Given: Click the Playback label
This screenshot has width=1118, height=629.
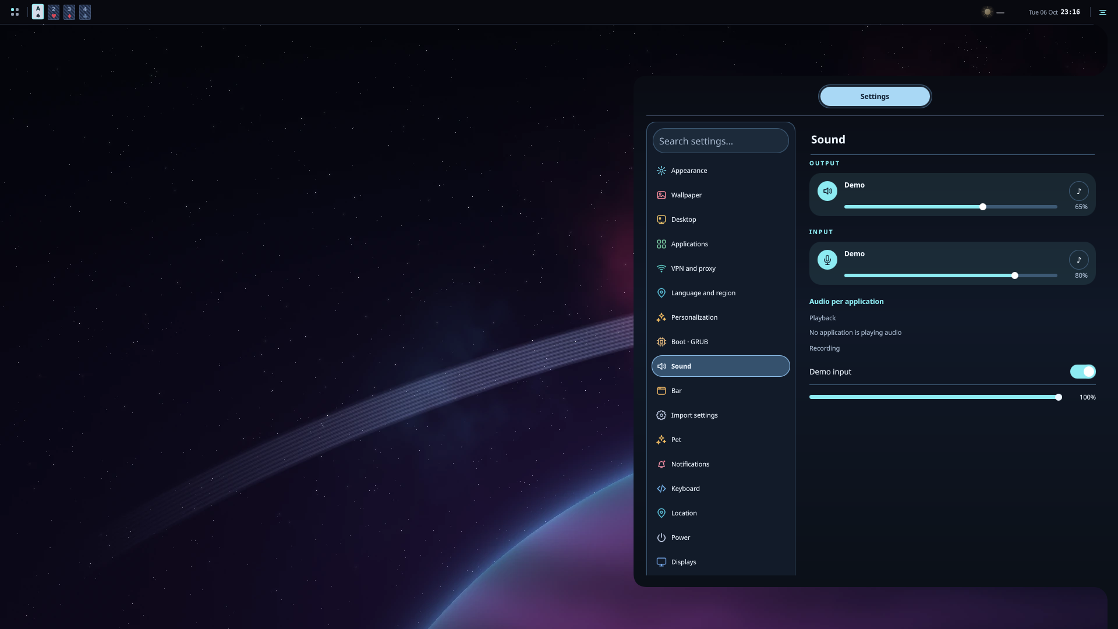Looking at the screenshot, I should tap(822, 318).
